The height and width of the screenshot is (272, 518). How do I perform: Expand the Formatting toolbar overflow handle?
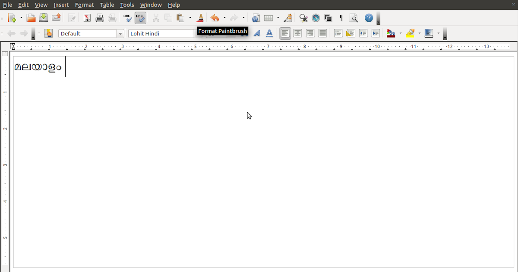(445, 34)
